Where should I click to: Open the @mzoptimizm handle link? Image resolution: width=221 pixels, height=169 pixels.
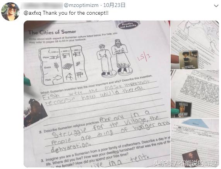point(81,5)
